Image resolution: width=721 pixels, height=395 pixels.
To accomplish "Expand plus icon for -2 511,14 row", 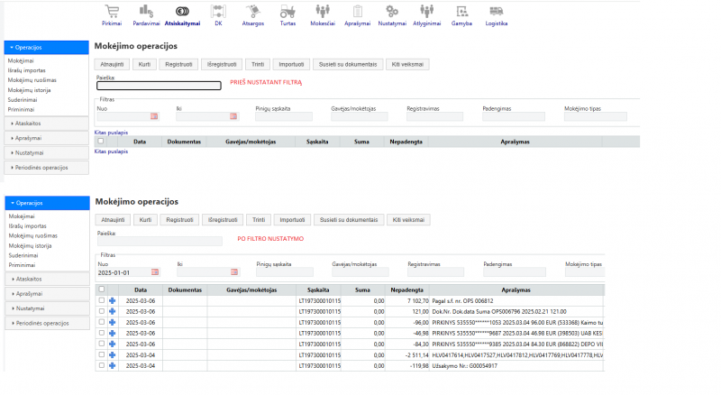I will click(112, 355).
